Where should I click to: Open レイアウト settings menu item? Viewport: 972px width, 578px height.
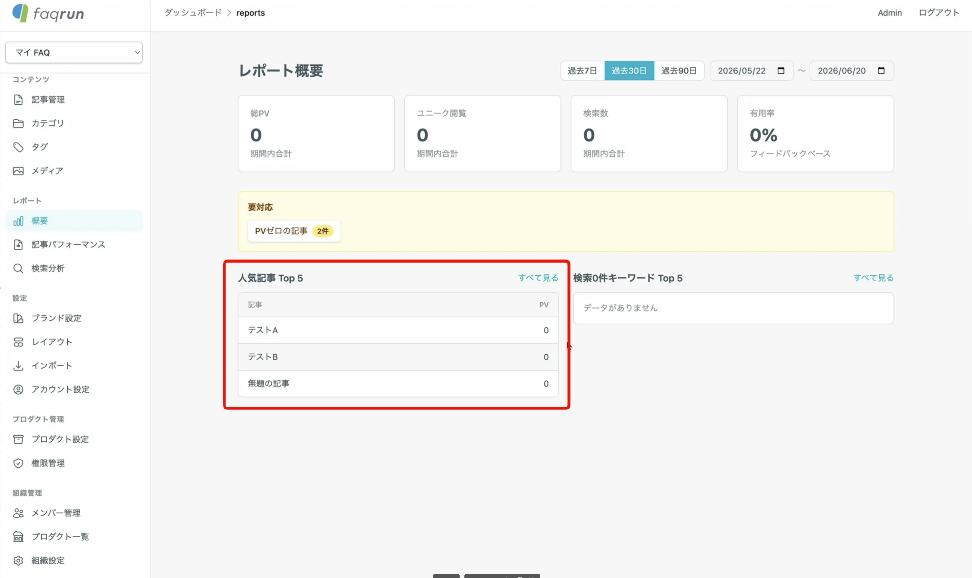(x=74, y=342)
